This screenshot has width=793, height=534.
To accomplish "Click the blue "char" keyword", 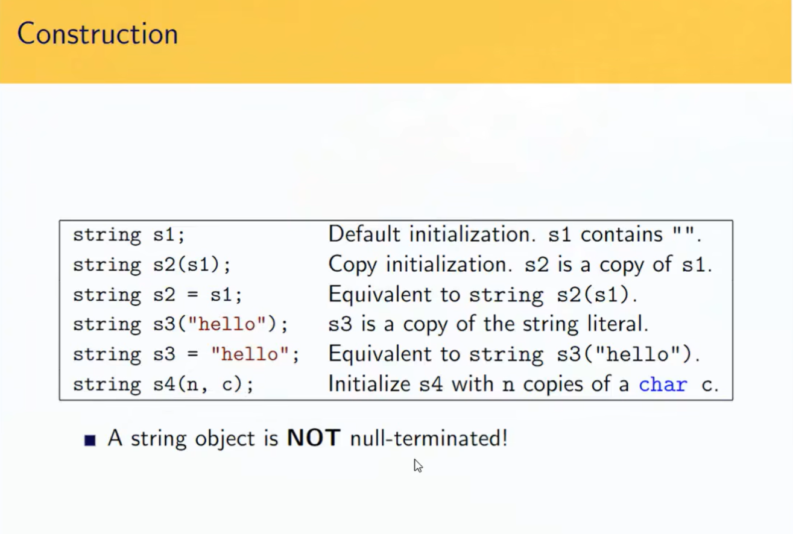I will click(x=662, y=385).
